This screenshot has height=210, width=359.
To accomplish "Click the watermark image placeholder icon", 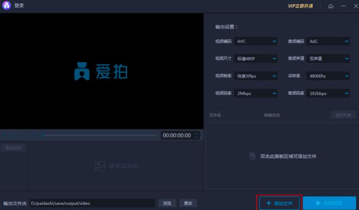I will click(x=100, y=166).
